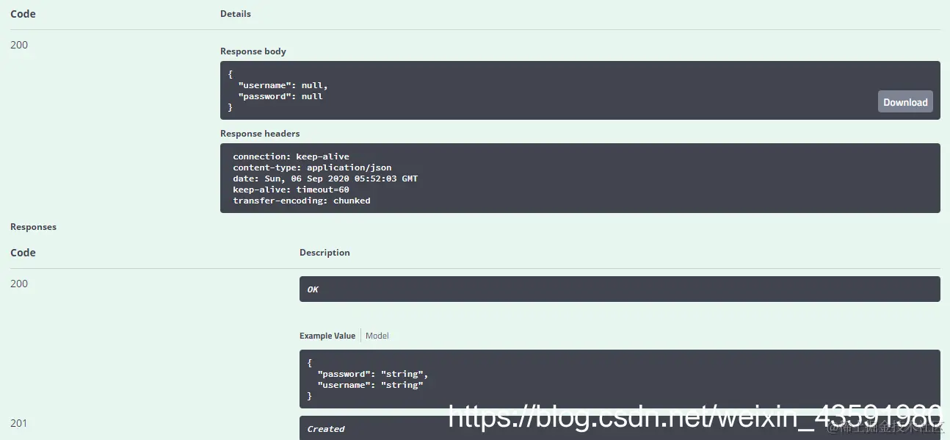
Task: Click "password": "string" in example value
Action: 373,374
